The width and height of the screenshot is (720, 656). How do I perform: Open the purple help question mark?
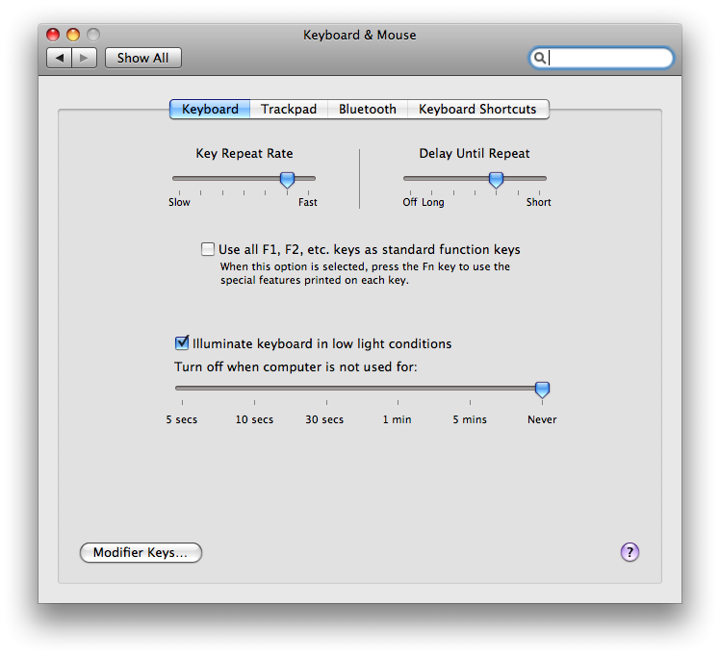point(630,552)
